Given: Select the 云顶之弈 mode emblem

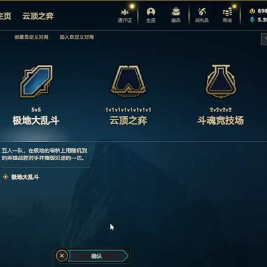Looking at the screenshot, I should point(128,81).
